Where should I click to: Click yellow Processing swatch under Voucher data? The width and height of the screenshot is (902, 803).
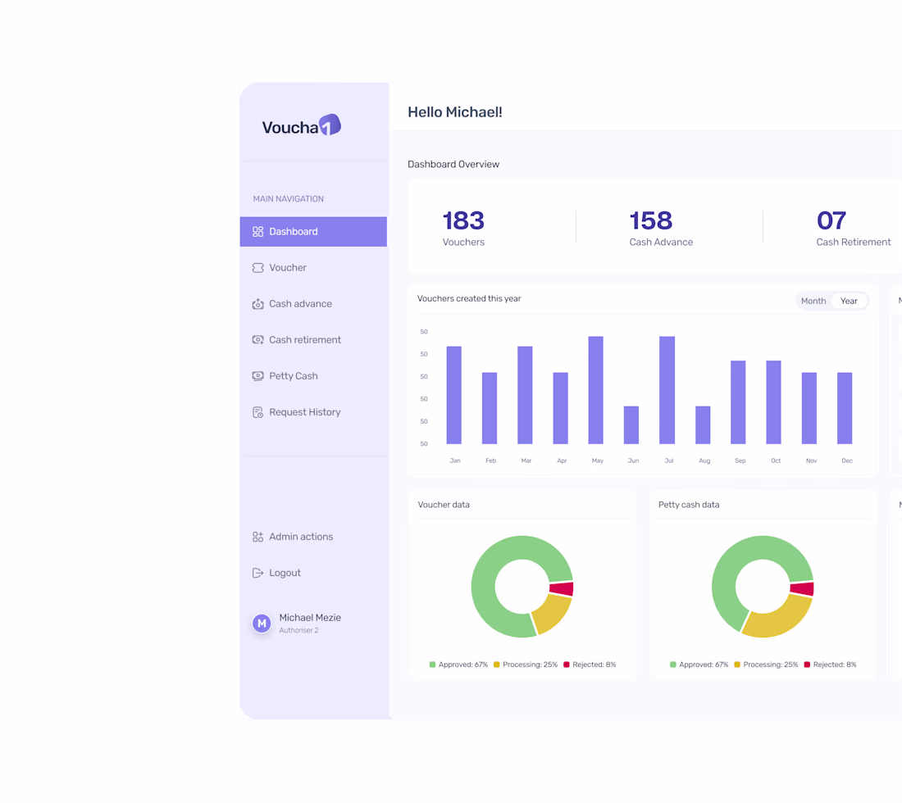[496, 665]
